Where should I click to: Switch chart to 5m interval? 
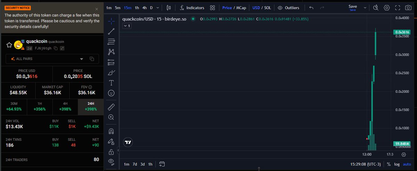tap(118, 8)
